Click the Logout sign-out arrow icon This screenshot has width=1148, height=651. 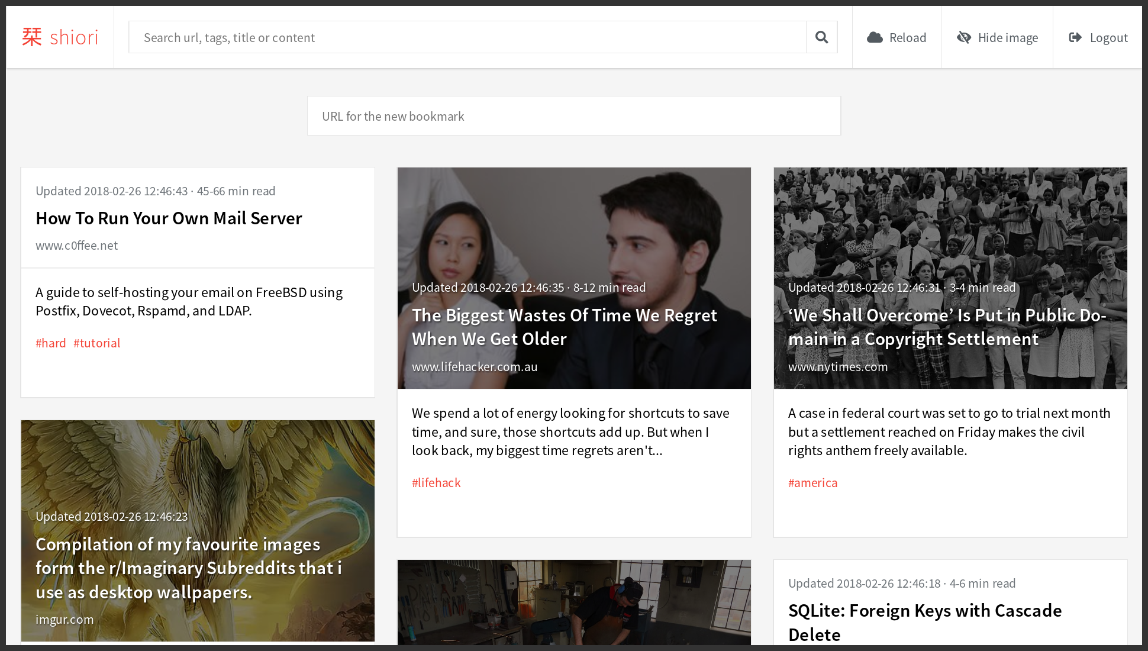tap(1075, 37)
